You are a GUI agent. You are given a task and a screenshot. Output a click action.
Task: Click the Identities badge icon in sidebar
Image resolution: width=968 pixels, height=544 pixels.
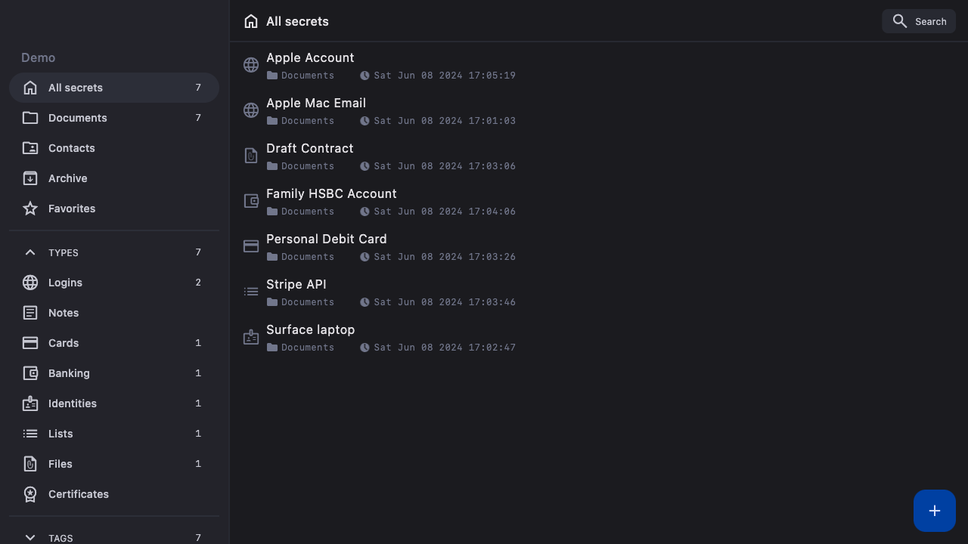[x=30, y=403]
